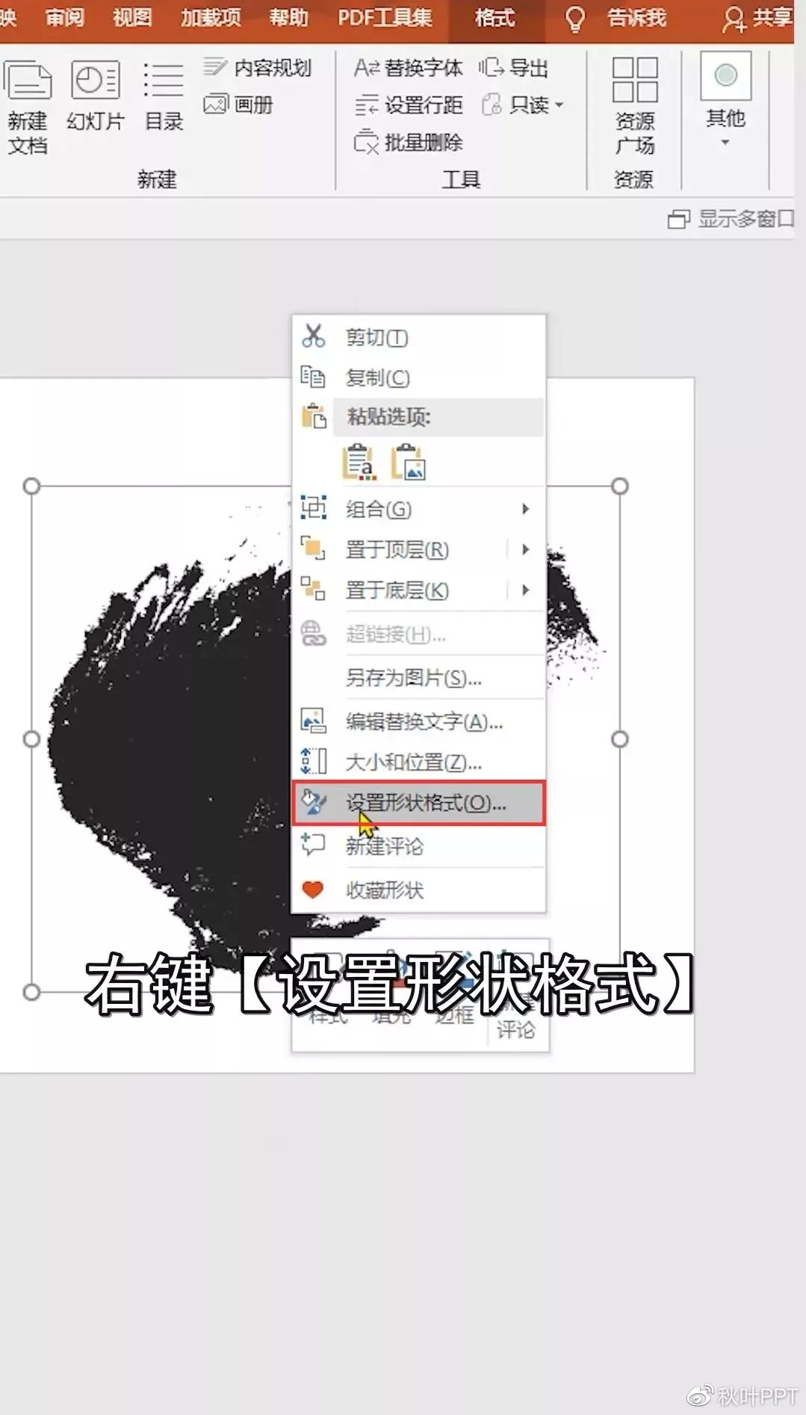Click Format Shape (设置形状格式)
Image resolution: width=806 pixels, height=1415 pixels.
[418, 804]
